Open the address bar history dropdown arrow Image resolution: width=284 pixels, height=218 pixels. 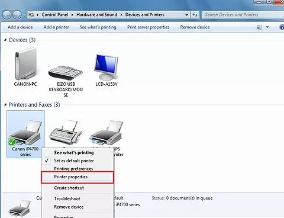(x=186, y=15)
